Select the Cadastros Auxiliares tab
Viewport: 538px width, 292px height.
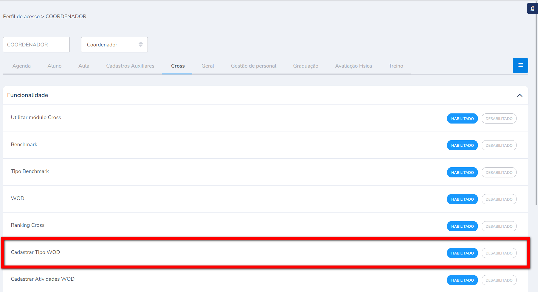pos(130,66)
